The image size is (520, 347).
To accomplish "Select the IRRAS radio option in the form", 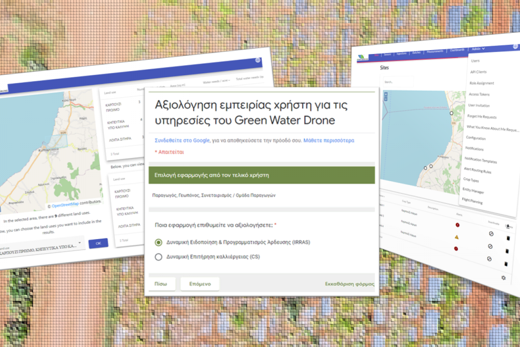I will [x=158, y=242].
